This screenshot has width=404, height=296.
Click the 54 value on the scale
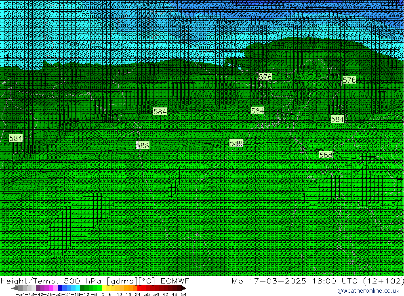pyautogui.click(x=183, y=294)
